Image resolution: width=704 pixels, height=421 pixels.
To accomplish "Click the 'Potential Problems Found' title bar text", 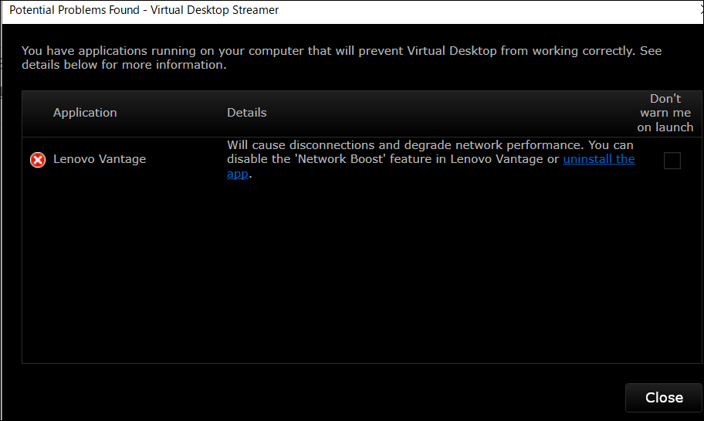I will coord(75,10).
